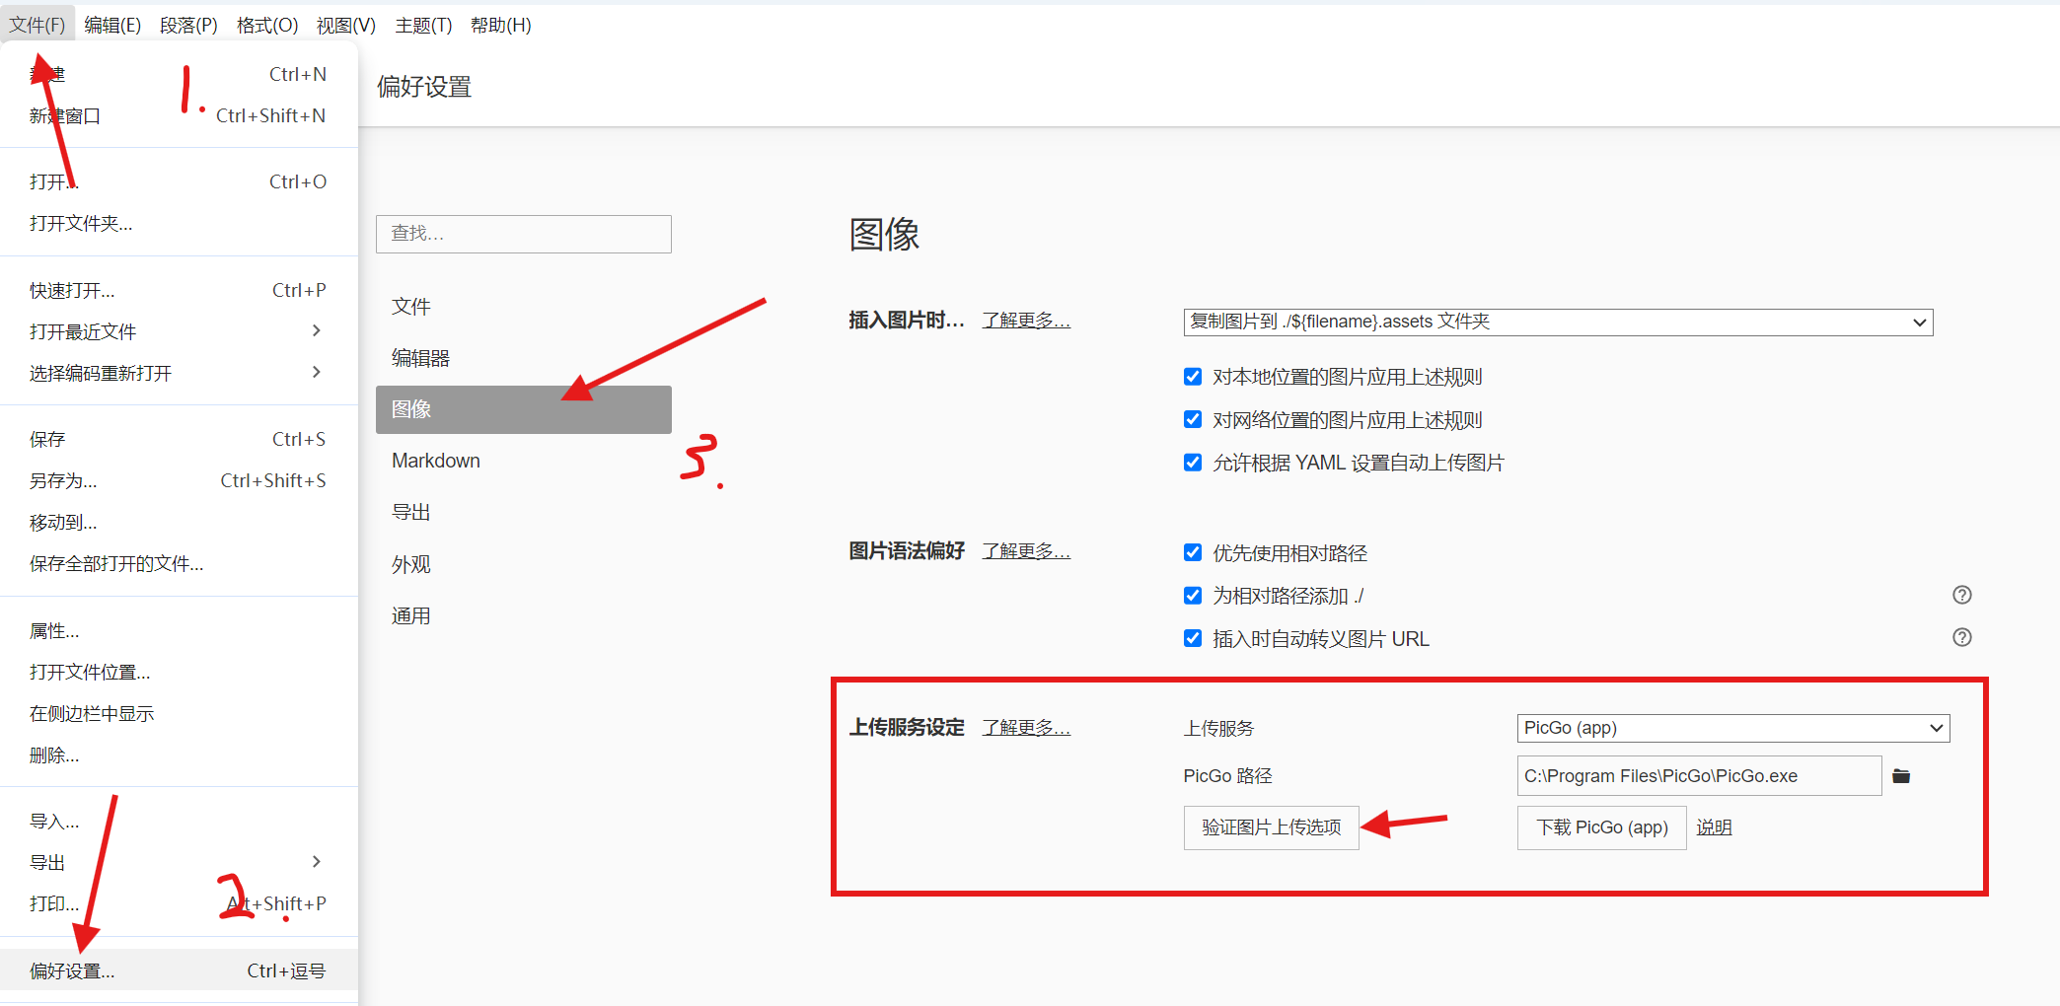Toggle 为相对路径添加 ./ checkbox
Image resolution: width=2060 pixels, height=1006 pixels.
(1193, 595)
